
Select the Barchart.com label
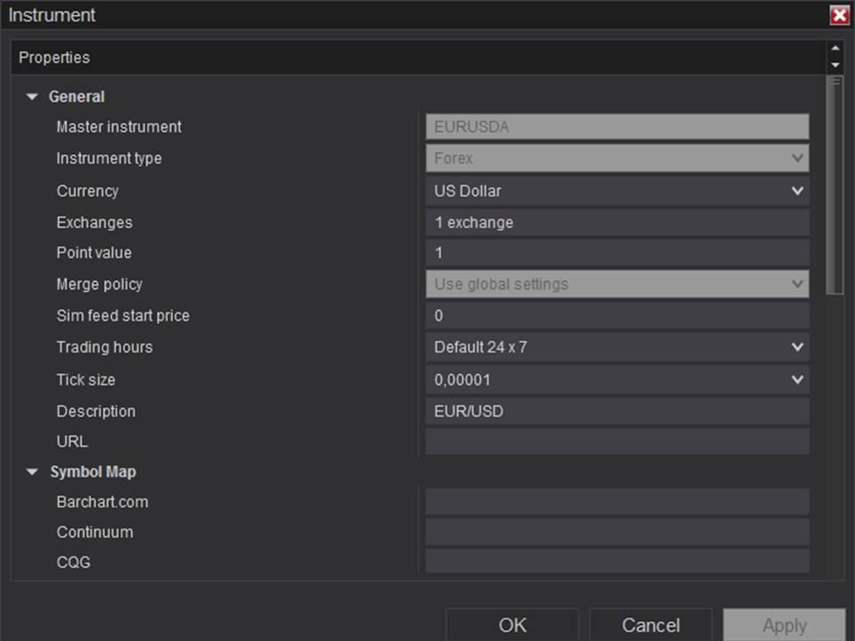pyautogui.click(x=102, y=501)
